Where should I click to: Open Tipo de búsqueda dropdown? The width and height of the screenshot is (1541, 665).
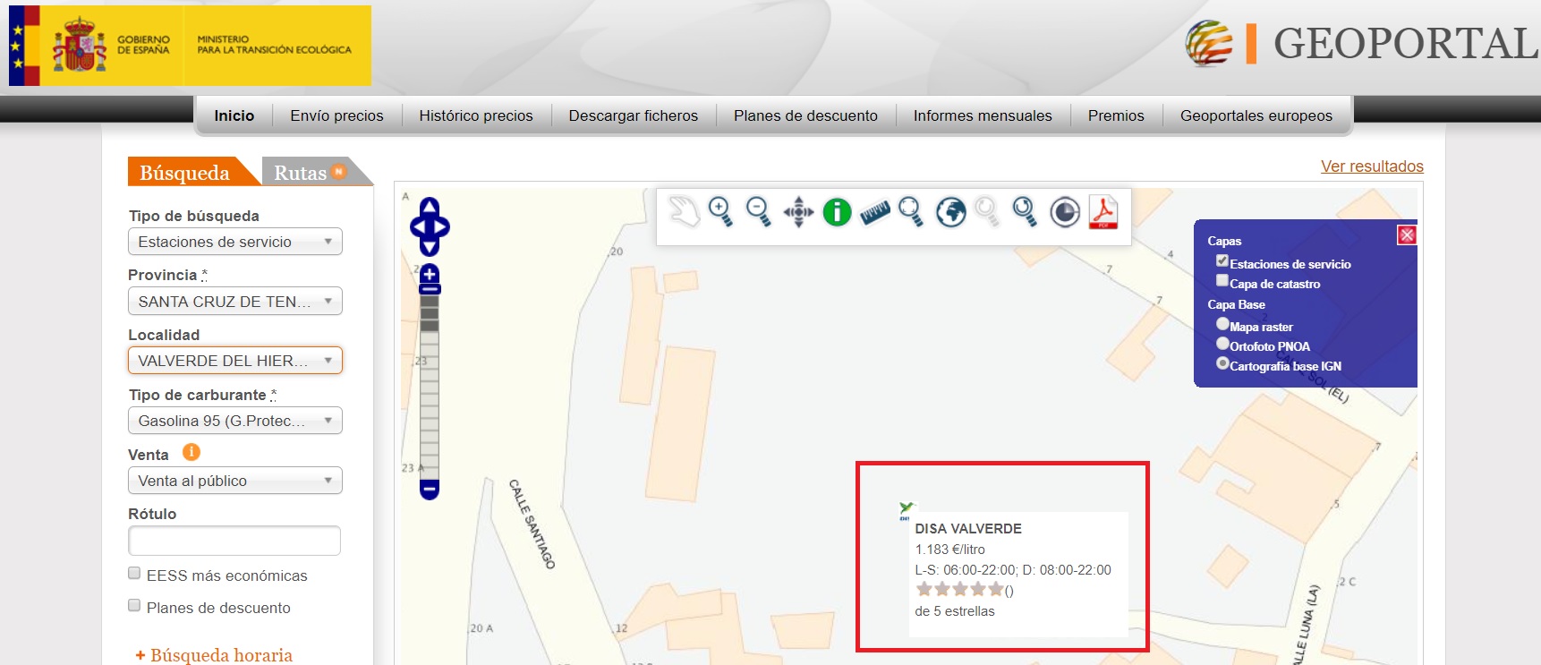coord(235,242)
